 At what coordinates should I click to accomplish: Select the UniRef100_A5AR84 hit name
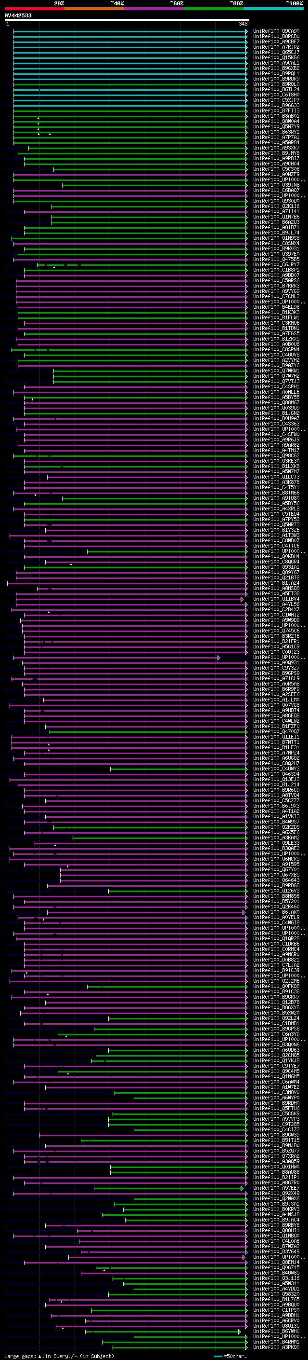[x=276, y=142]
